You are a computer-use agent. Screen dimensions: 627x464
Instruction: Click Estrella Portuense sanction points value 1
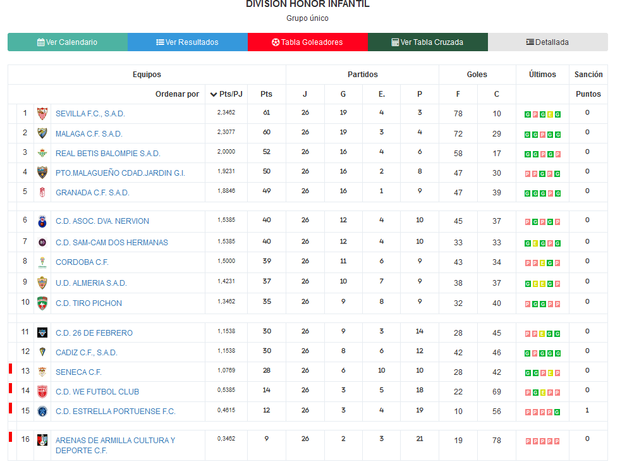click(587, 410)
